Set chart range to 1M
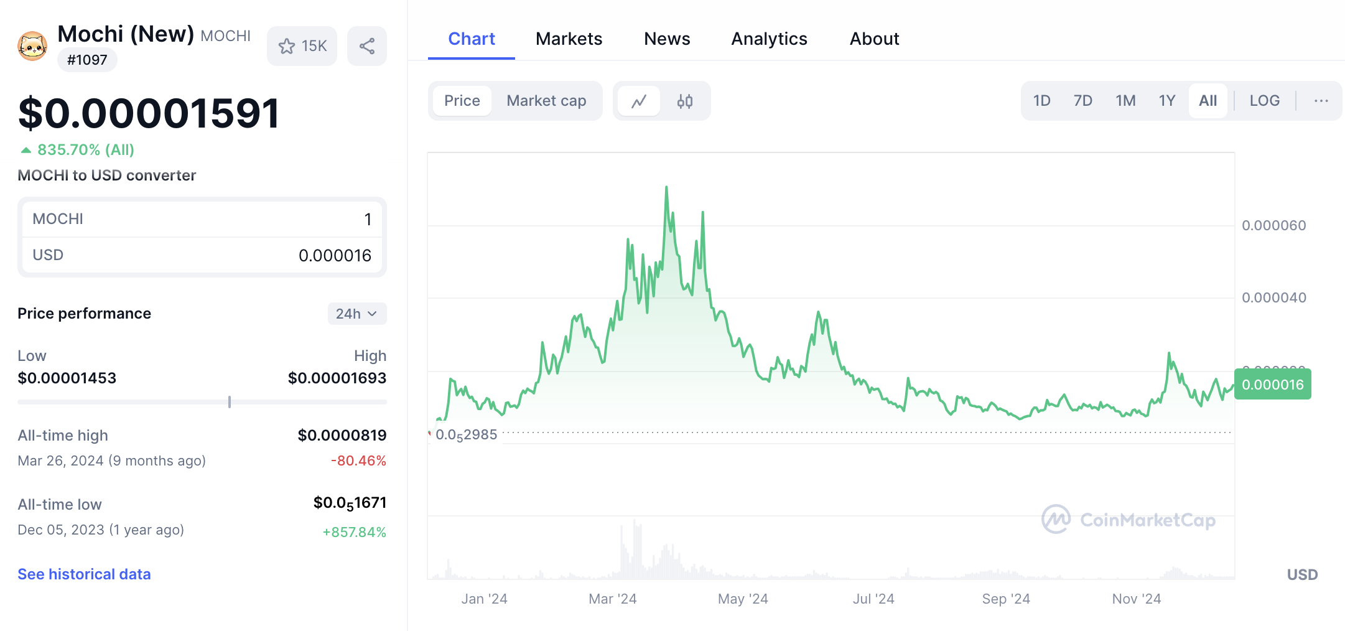Viewport: 1345px width, 631px height. pos(1125,101)
